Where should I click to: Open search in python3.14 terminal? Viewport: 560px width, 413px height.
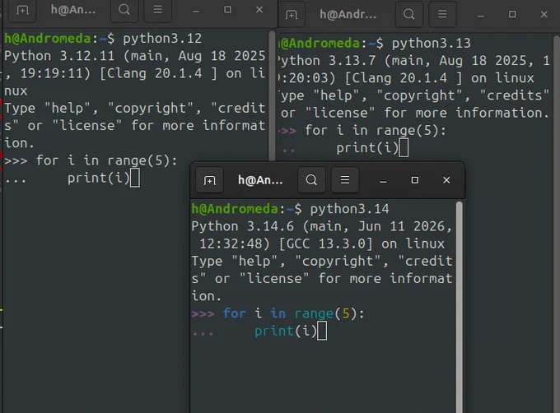tap(311, 180)
